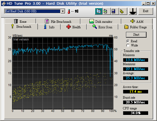Click the Average transfer rate value field
The image size is (157, 121).
[136, 78]
